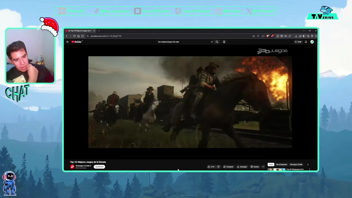Close the Top 10 Mejores Juegos tab
This screenshot has height=198, width=352.
click(94, 31)
